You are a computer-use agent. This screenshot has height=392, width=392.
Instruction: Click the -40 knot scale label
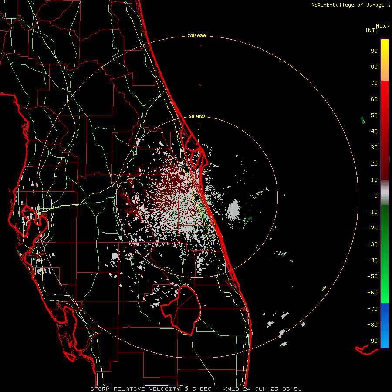[372, 260]
